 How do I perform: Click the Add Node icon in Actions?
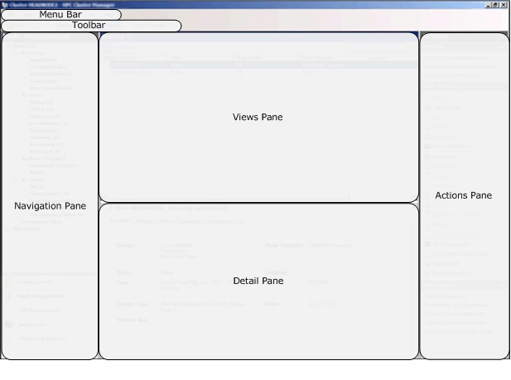[x=427, y=156]
